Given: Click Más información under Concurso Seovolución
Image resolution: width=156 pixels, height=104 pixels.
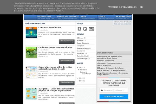Looking at the screenshot, I should (x=67, y=42).
